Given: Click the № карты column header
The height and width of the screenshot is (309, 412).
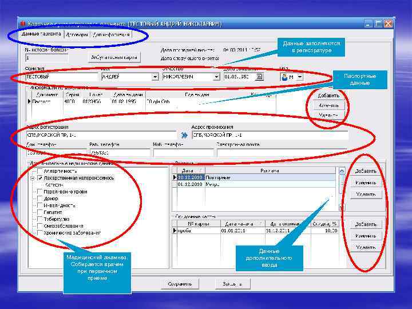Looking at the screenshot, I should click(x=199, y=224).
